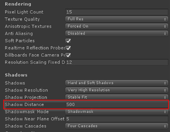Toggle the Soft Particles checkbox
The height and width of the screenshot is (132, 170).
[68, 41]
